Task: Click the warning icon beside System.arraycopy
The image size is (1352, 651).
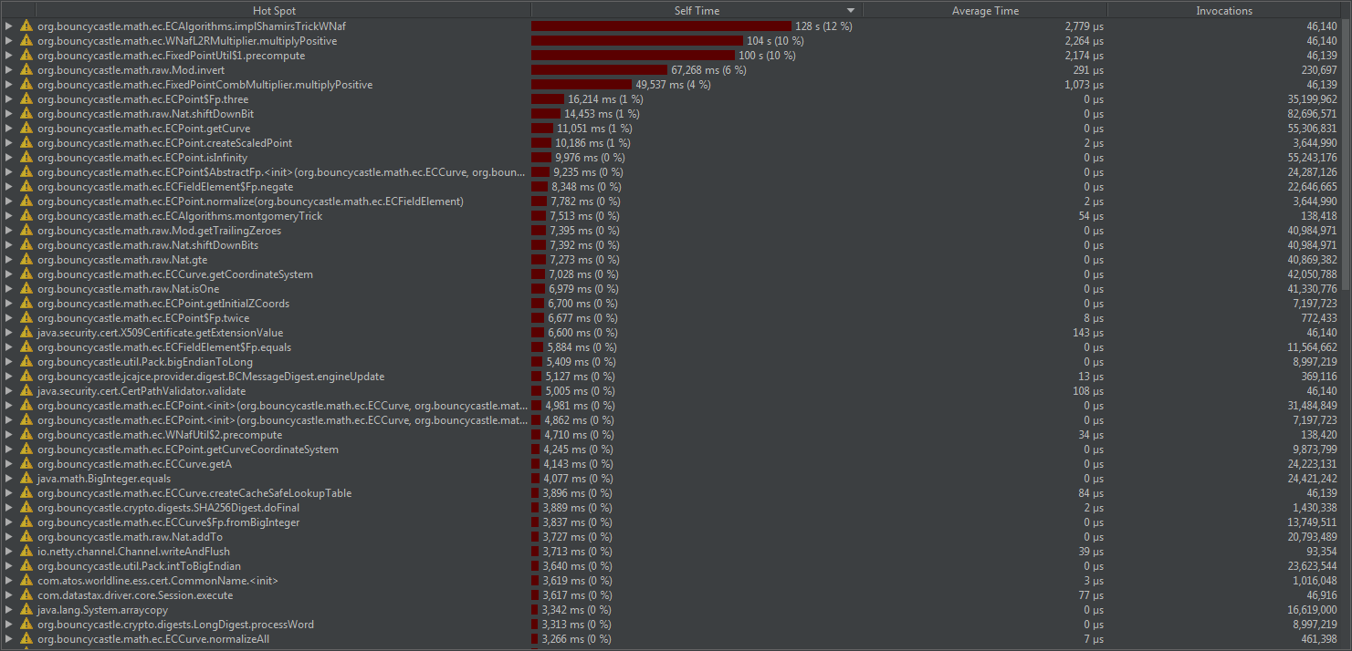Action: tap(26, 609)
